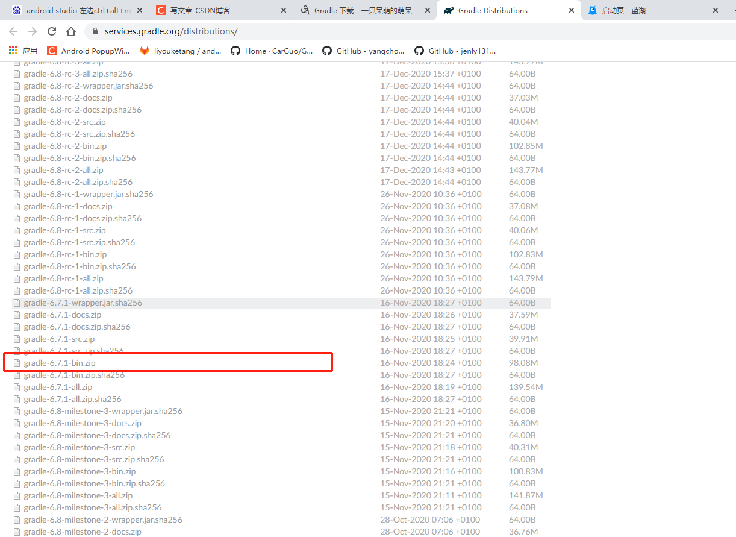736x537 pixels.
Task: Download gradle-6.8-milestone-3-docs.zip
Action: pos(83,423)
